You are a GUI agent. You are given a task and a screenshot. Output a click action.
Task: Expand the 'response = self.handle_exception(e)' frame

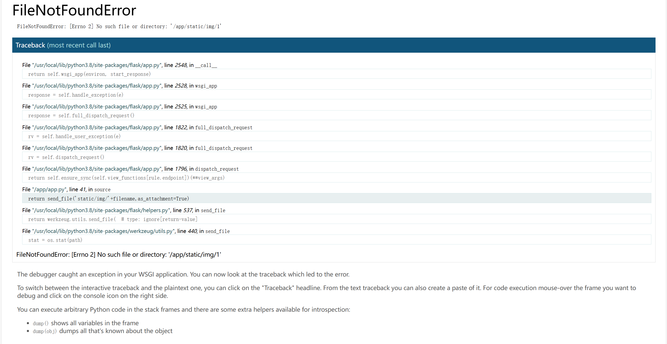(76, 95)
